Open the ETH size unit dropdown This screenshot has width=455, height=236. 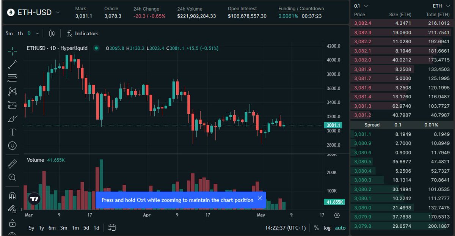tap(442, 6)
